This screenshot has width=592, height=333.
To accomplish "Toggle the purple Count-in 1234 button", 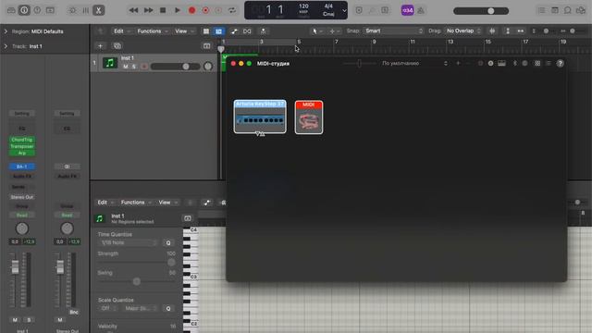I will [x=407, y=10].
